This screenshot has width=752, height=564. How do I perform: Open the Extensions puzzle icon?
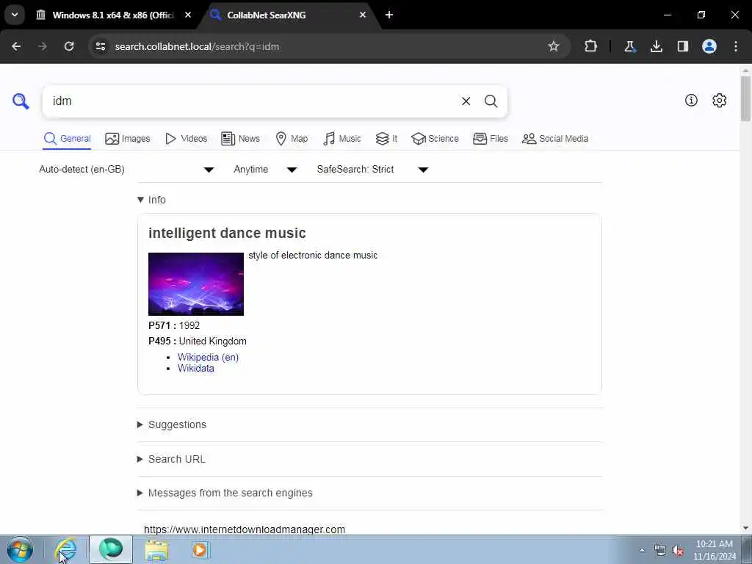coord(591,46)
